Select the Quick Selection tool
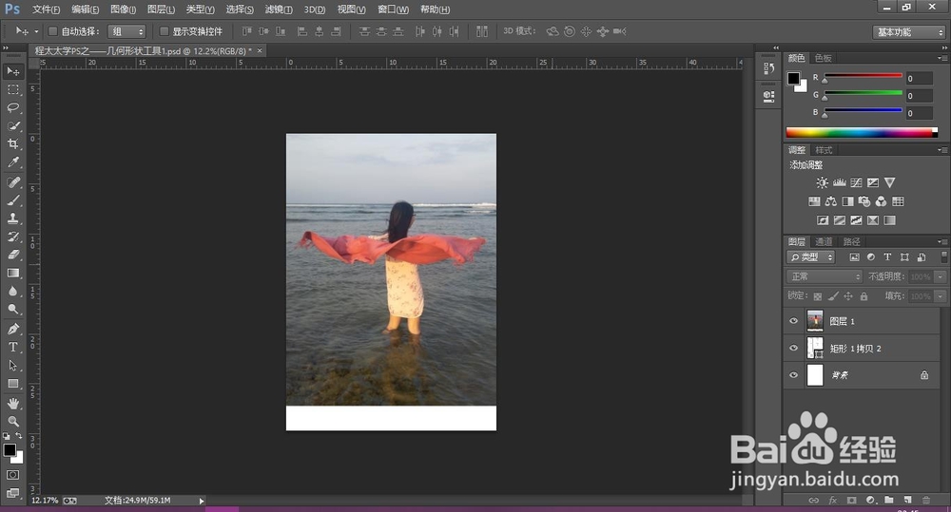The width and height of the screenshot is (951, 512). (12, 126)
